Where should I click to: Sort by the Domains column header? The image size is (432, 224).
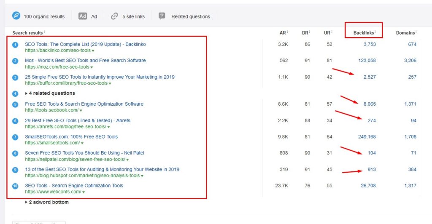coord(405,33)
